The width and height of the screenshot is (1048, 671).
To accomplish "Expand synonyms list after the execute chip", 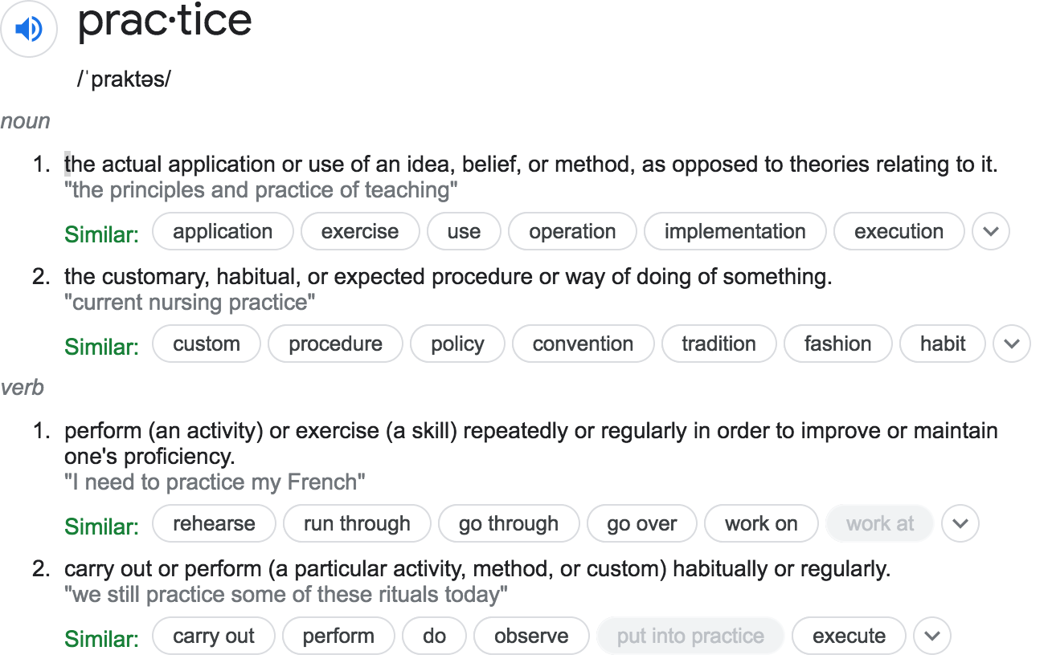I will 931,636.
